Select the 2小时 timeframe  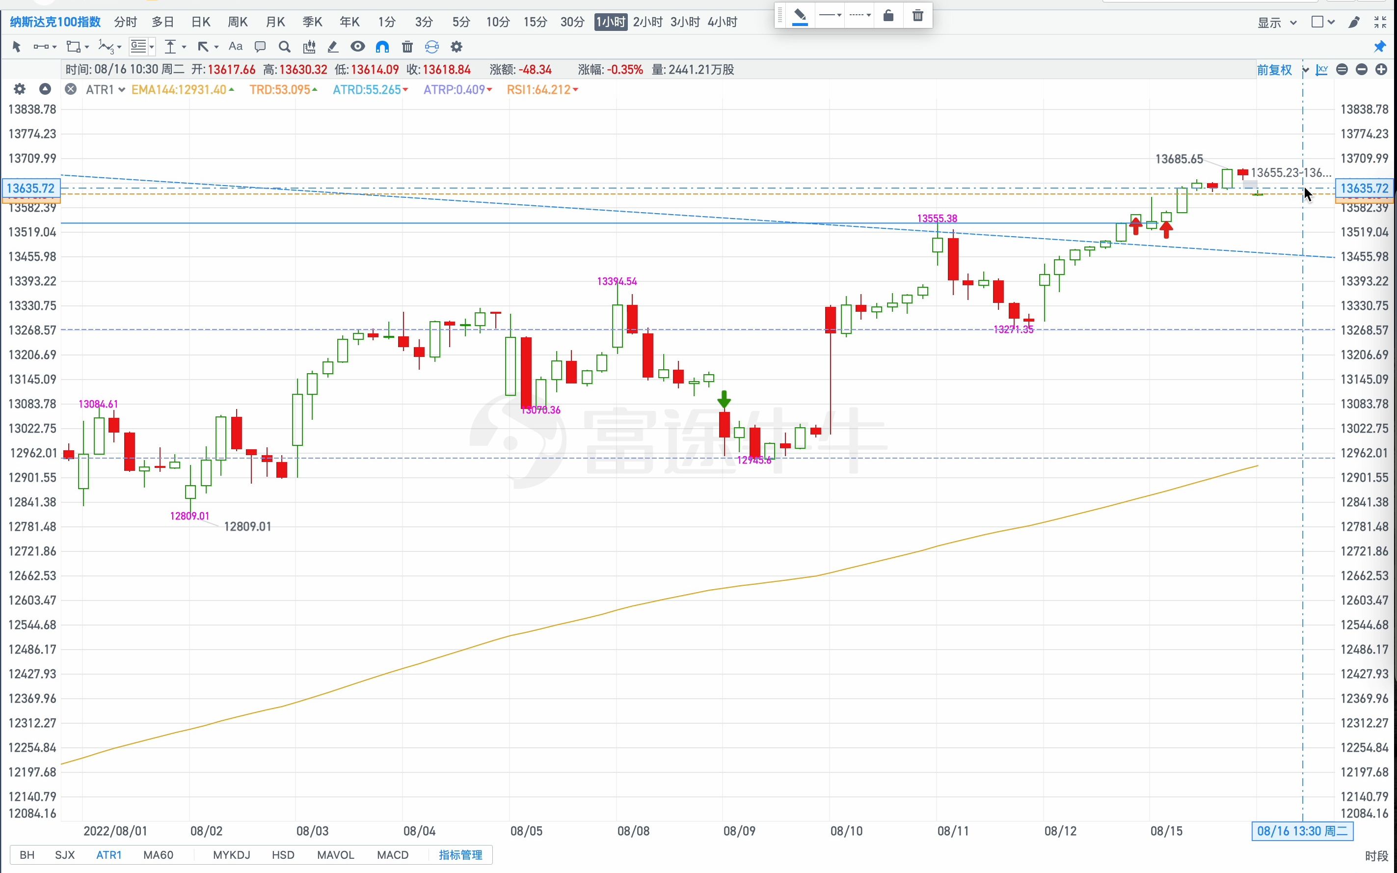[647, 22]
